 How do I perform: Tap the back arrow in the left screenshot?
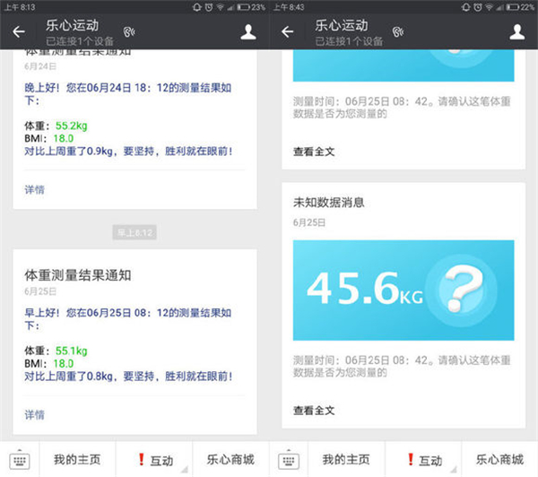(x=19, y=32)
